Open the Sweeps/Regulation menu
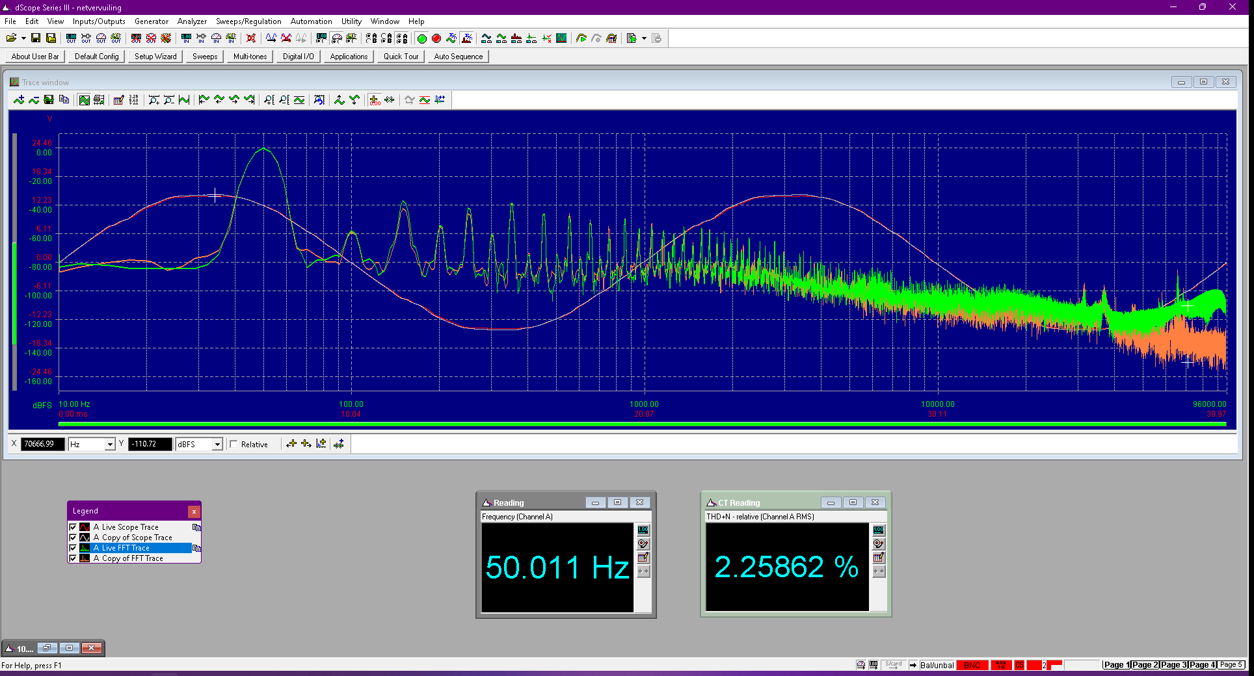 coord(248,21)
